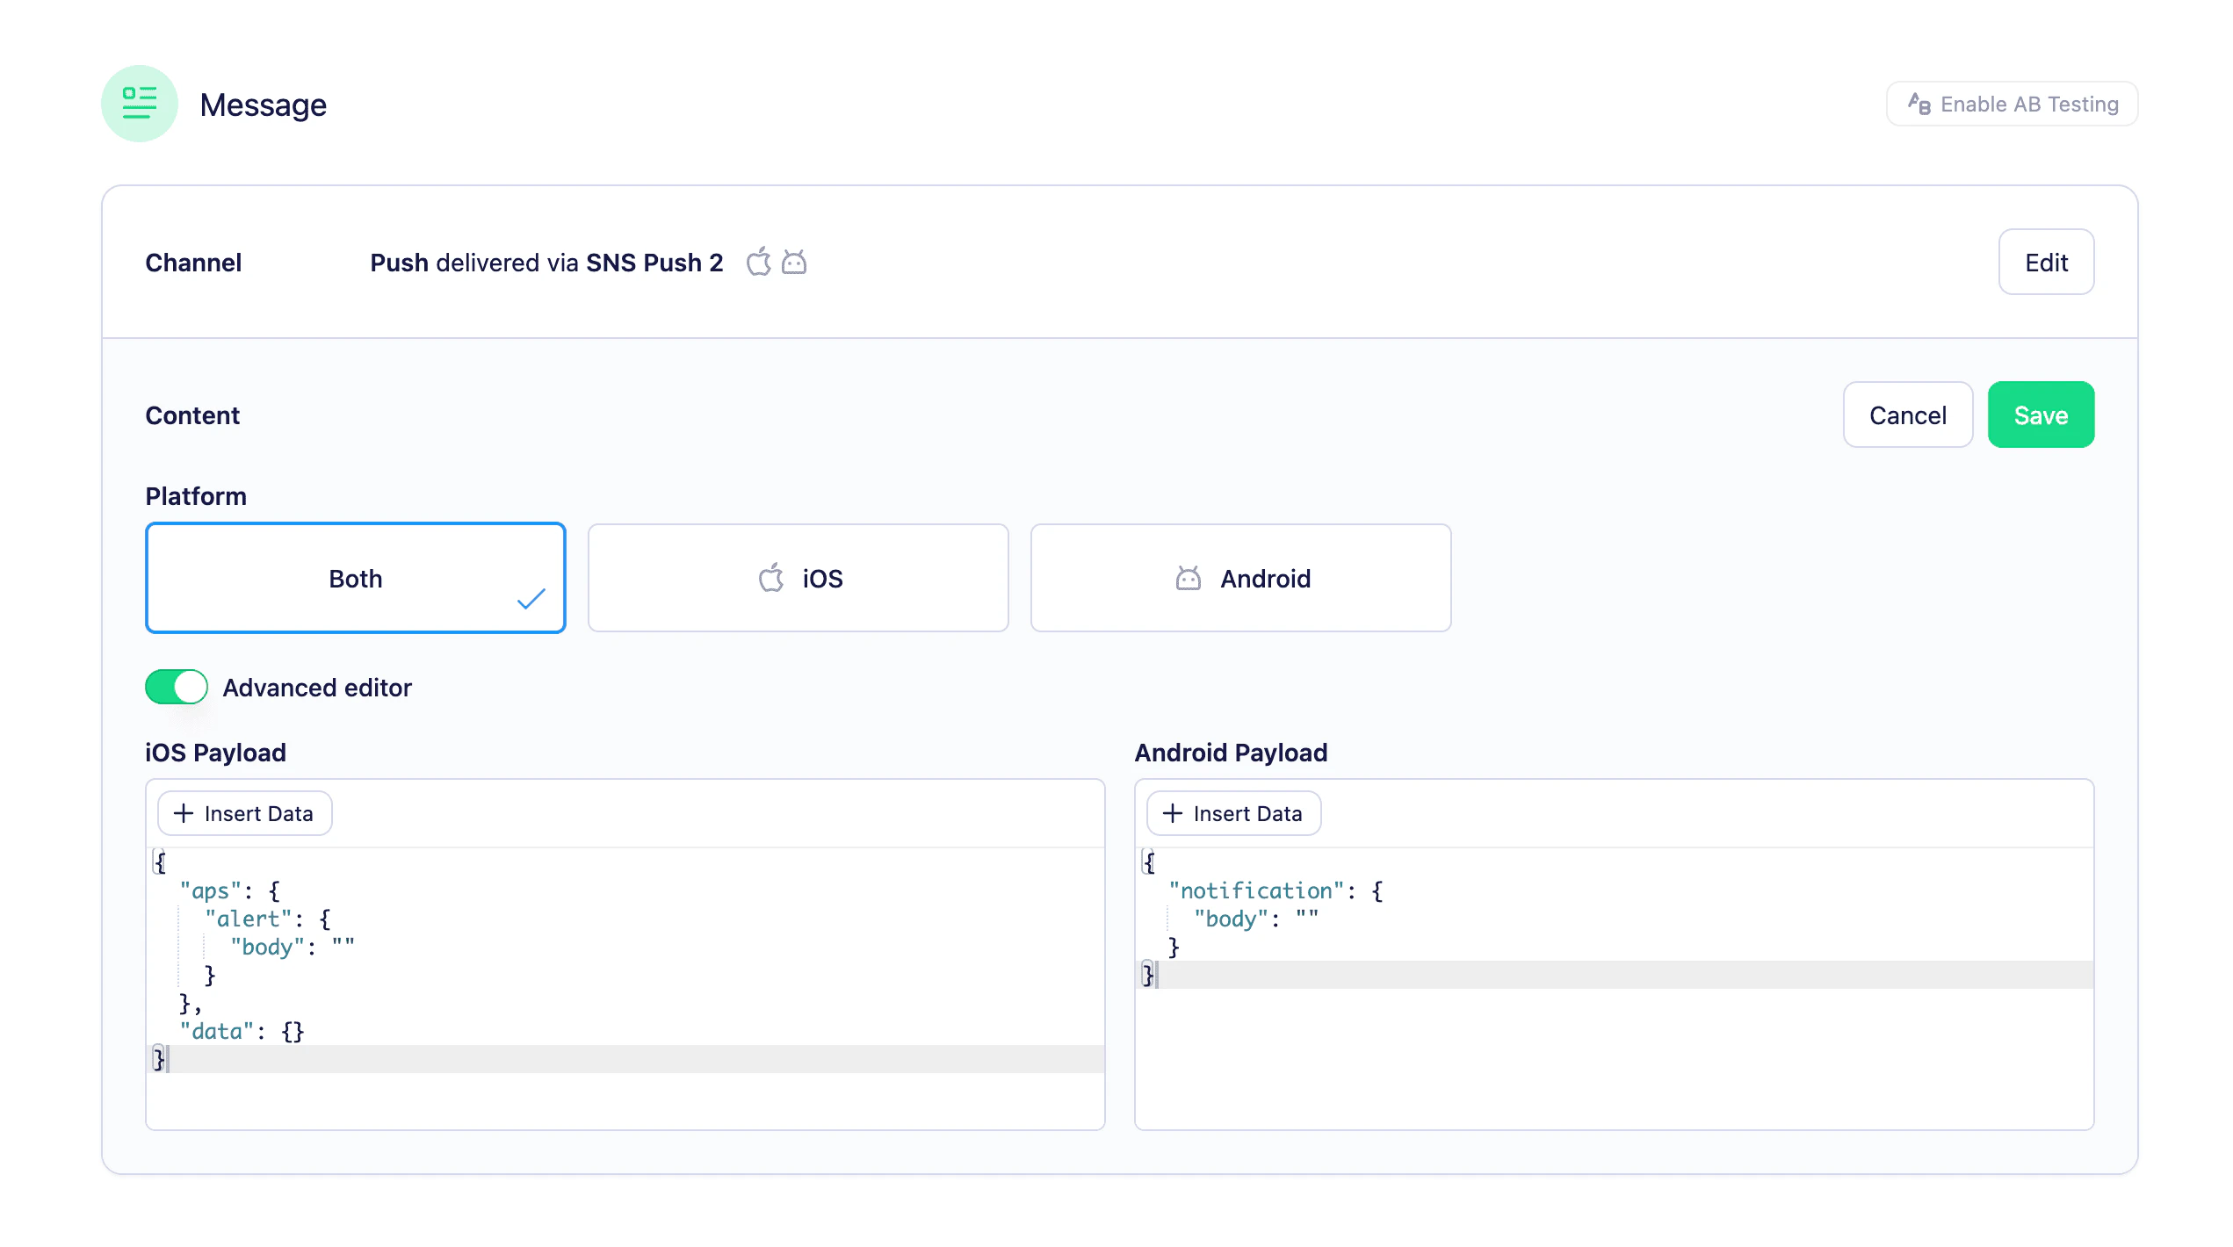The height and width of the screenshot is (1247, 2233).
Task: Insert Data into Android Payload
Action: tap(1233, 813)
